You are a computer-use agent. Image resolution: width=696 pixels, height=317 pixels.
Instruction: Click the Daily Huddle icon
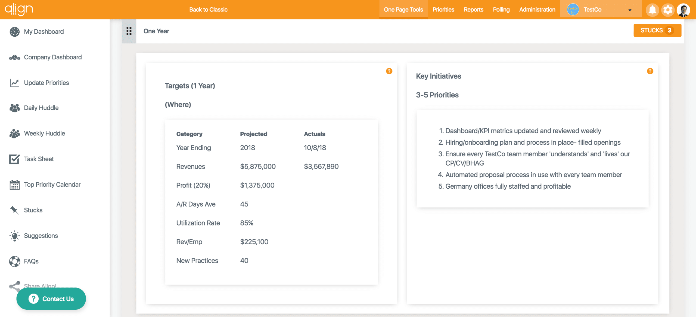[14, 108]
